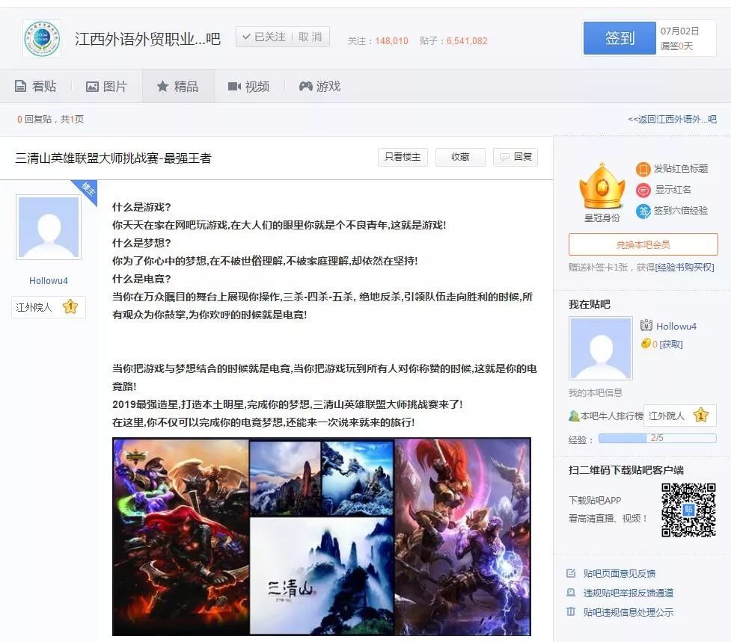Screen dimensions: 731x642
Task: Toggle follow off via the 取消 control
Action: (312, 37)
